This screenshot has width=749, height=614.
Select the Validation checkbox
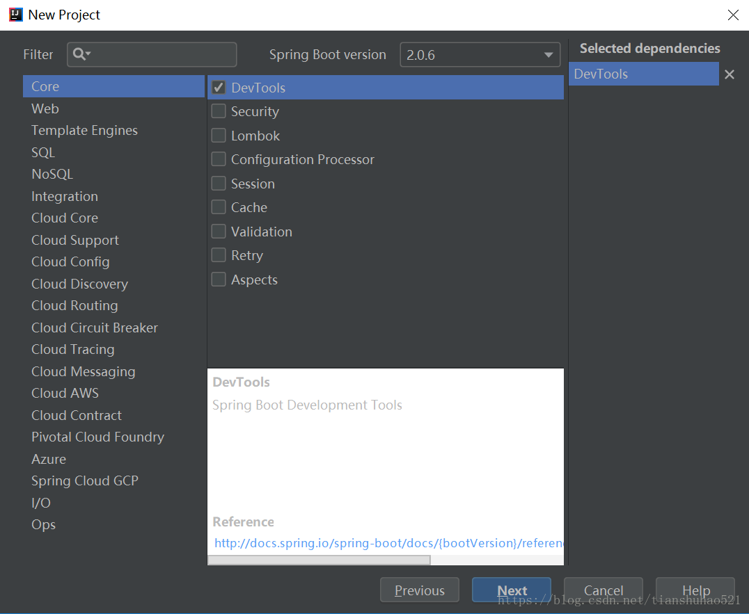pyautogui.click(x=219, y=232)
